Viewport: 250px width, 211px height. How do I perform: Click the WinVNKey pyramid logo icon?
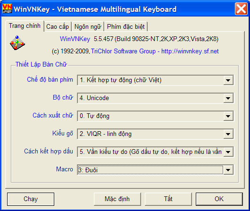(17, 43)
